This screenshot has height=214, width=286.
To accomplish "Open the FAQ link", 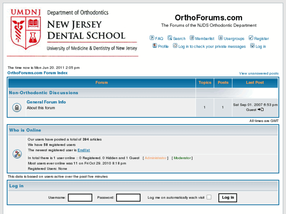I will click(159, 38).
